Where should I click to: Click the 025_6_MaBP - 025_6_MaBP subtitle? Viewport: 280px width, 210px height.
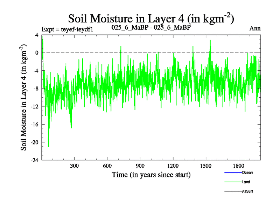[x=151, y=28]
